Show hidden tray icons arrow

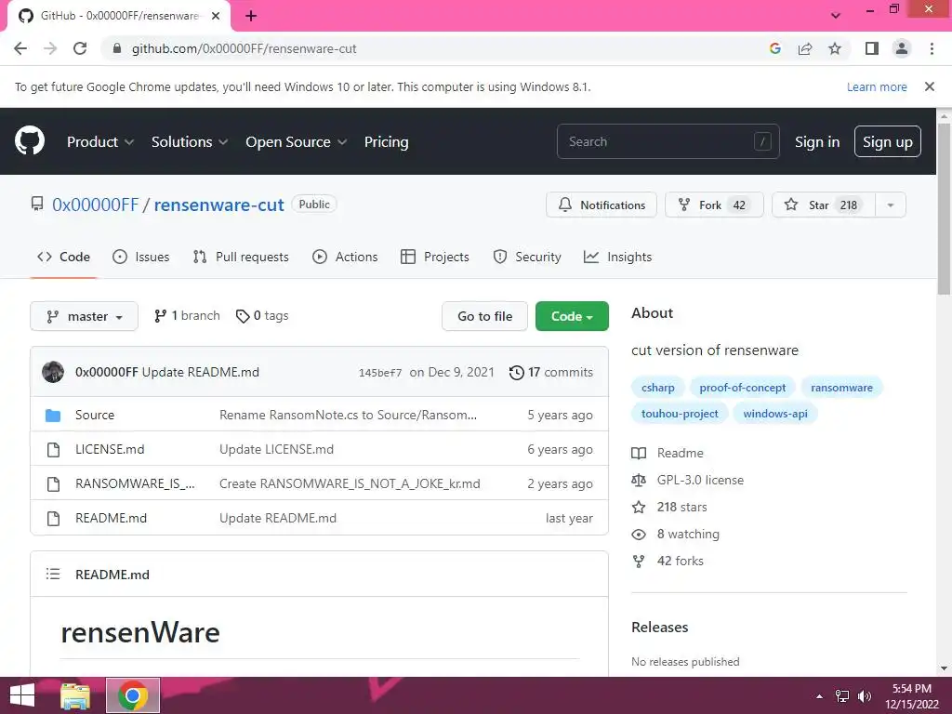820,696
